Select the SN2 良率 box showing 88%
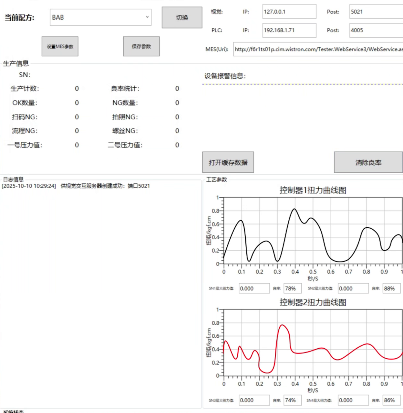The height and width of the screenshot is (413, 403). click(x=391, y=288)
